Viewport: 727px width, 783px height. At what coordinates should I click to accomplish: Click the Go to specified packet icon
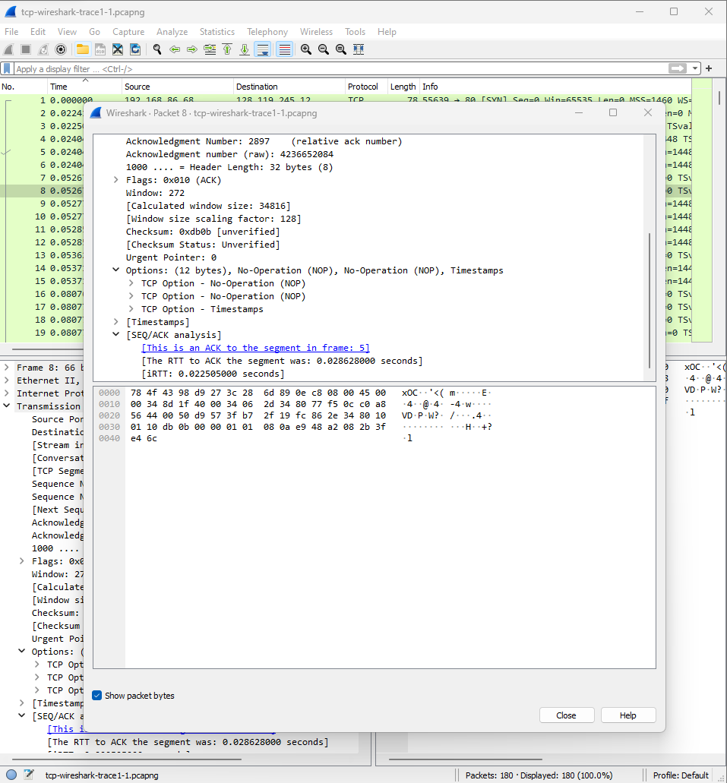[210, 49]
